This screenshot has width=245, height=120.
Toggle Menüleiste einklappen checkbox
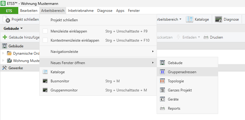click(45, 31)
